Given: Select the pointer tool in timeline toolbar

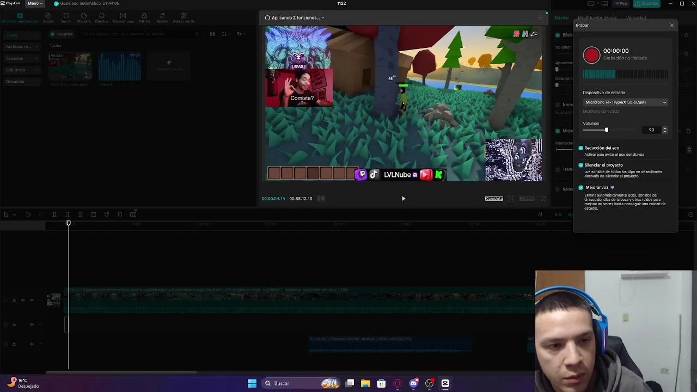Looking at the screenshot, I should [x=6, y=215].
